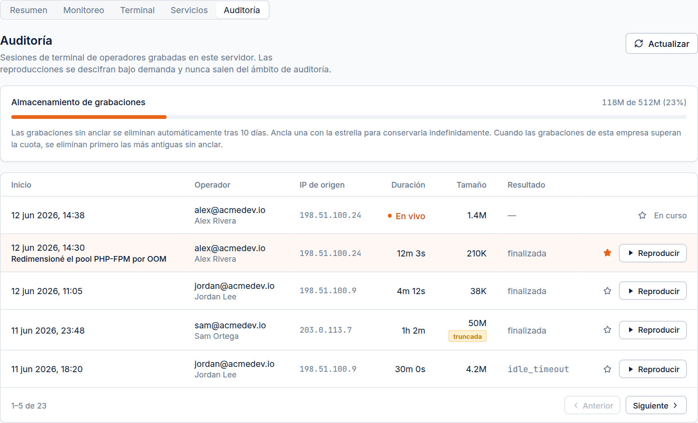Click the Operador column header

coord(212,185)
